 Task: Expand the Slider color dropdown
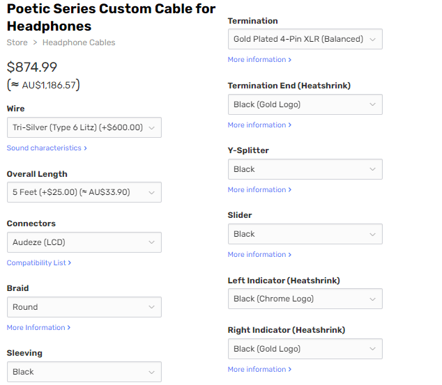click(x=305, y=234)
